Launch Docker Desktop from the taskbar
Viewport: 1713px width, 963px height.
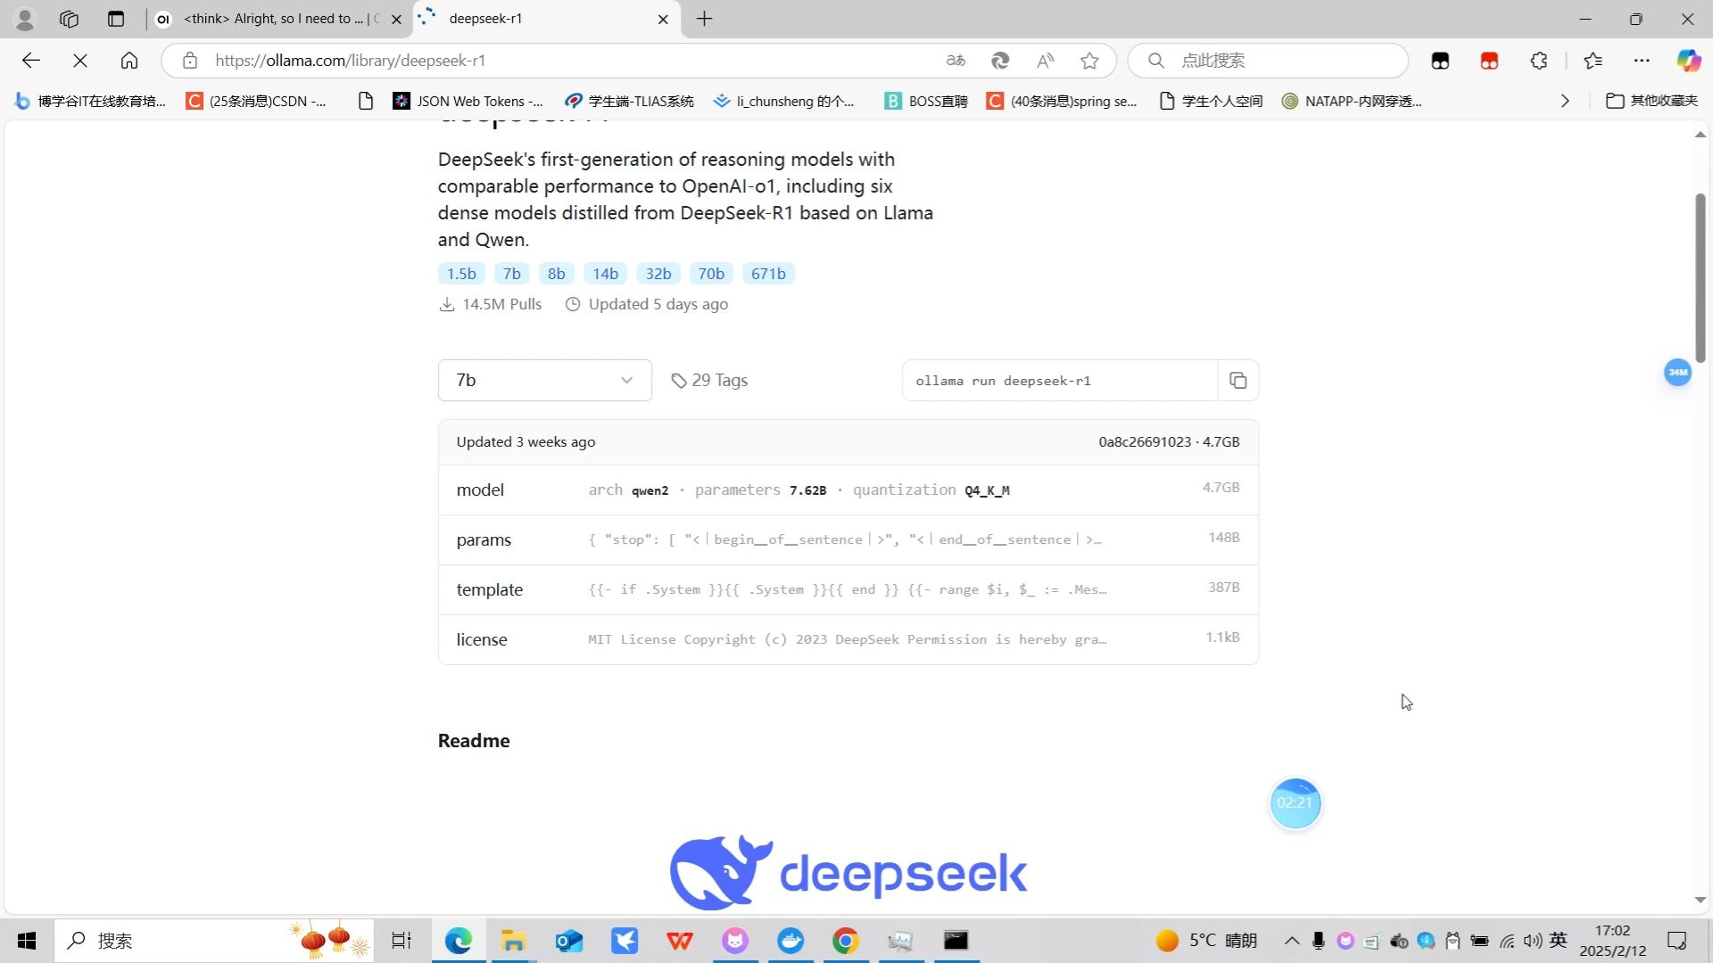click(790, 940)
